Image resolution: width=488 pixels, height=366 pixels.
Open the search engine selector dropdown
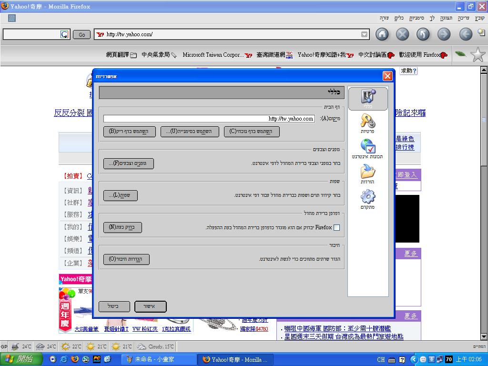coord(64,34)
